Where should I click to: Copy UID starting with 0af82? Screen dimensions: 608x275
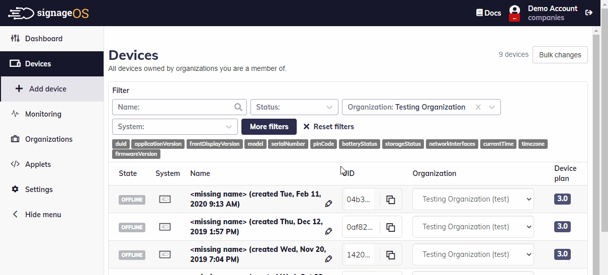point(390,227)
